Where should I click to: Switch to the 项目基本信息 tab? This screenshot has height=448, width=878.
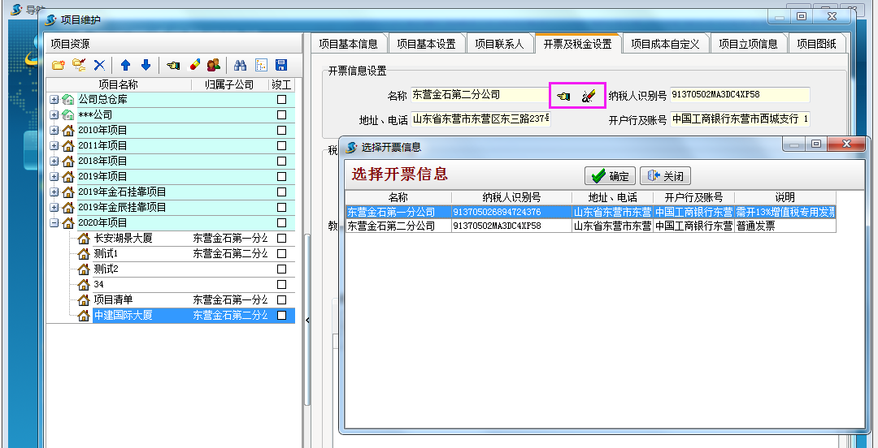click(x=348, y=44)
